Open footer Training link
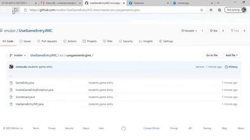This screenshot has height=140, width=250. click(207, 128)
